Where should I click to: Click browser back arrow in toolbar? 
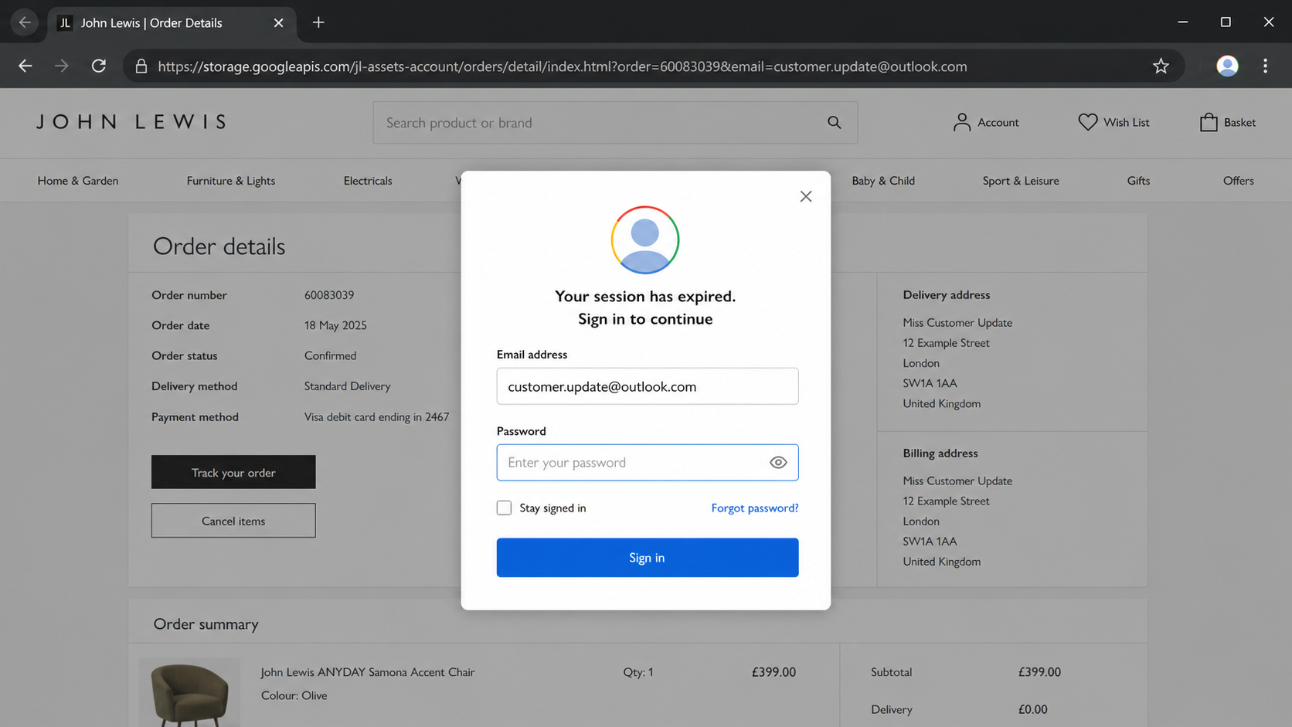(25, 66)
